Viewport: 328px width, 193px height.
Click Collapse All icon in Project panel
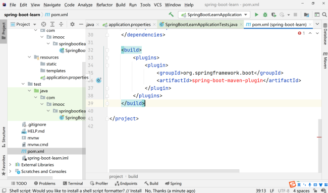point(61,24)
